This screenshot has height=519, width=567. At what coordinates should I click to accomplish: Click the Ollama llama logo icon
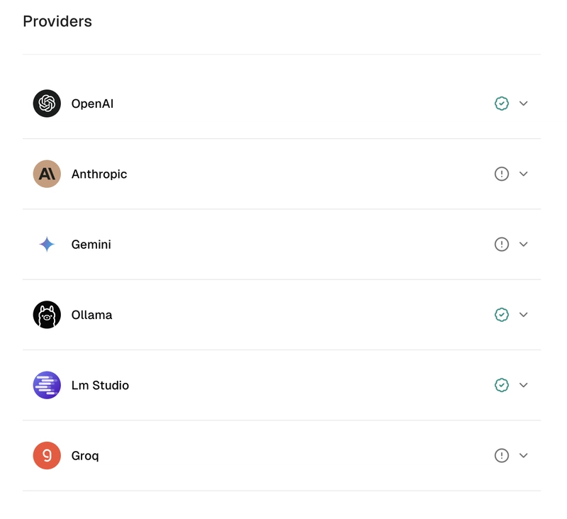point(47,315)
